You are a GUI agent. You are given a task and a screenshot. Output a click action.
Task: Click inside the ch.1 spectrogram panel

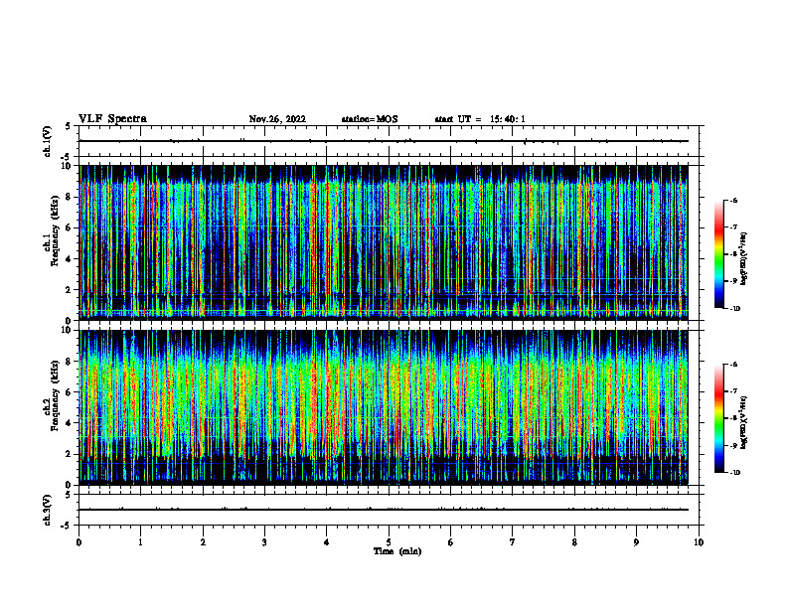tap(384, 242)
